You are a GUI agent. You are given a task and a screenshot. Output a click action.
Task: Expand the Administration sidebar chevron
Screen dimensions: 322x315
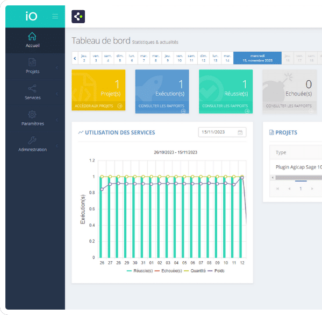click(57, 146)
